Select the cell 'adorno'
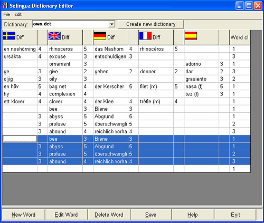 201,64
